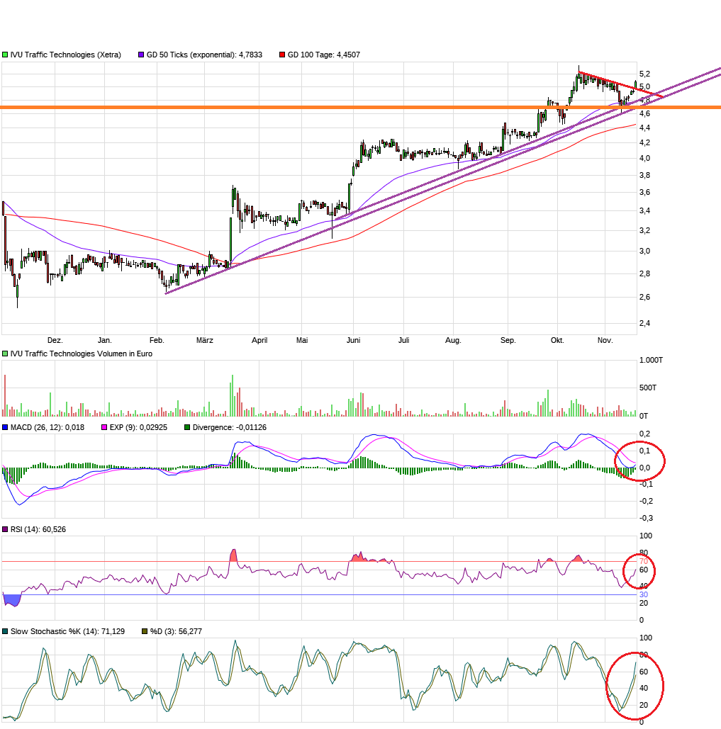Click the blue 30 RSI threshold label
This screenshot has width=721, height=729.
(644, 594)
